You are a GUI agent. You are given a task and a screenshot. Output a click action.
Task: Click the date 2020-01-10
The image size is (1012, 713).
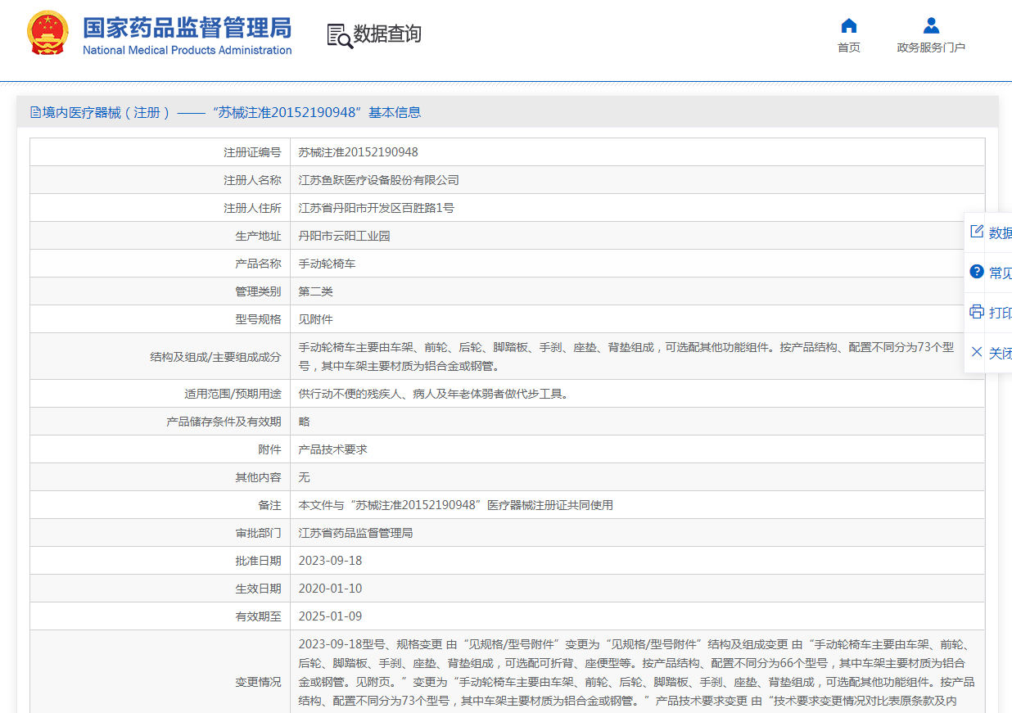pos(330,589)
